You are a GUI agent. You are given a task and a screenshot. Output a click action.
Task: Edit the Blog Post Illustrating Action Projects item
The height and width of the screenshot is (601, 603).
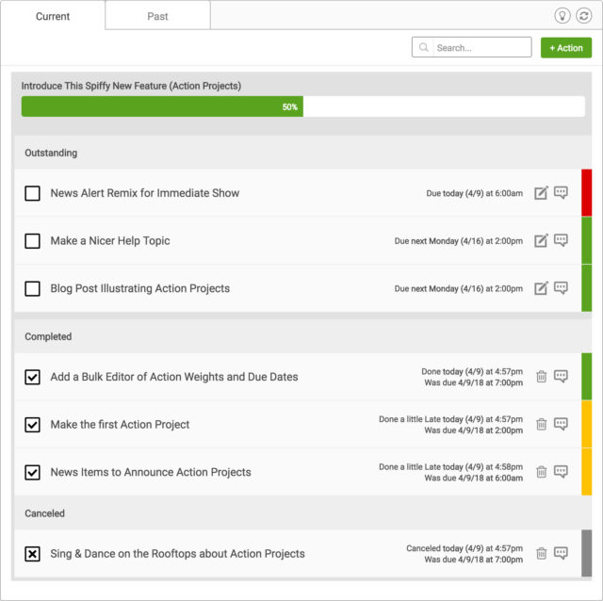tap(541, 288)
